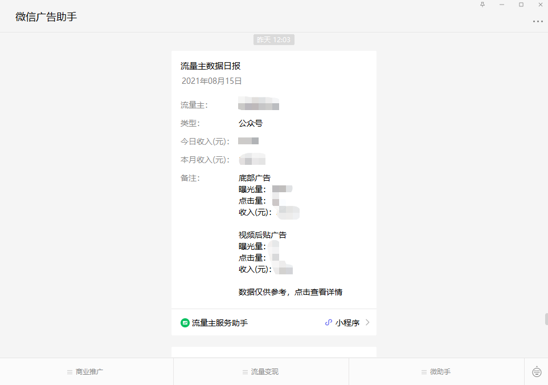The width and height of the screenshot is (548, 385).
Task: Click the 本月收入(元) label
Action: point(205,160)
